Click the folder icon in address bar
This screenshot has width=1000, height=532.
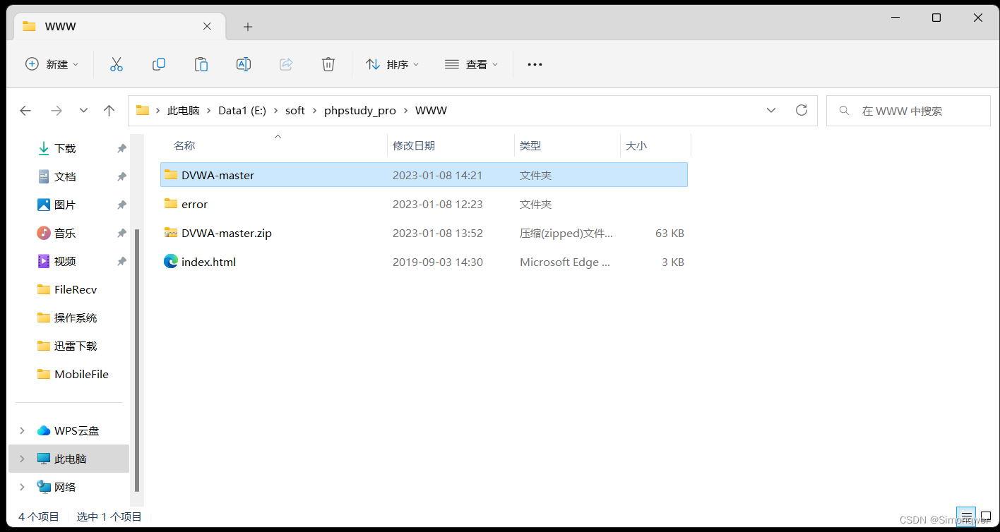[x=143, y=110]
